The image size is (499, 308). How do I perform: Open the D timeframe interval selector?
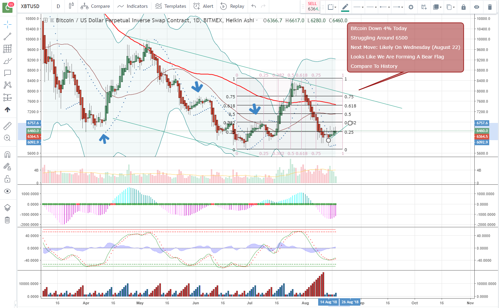(58, 6)
